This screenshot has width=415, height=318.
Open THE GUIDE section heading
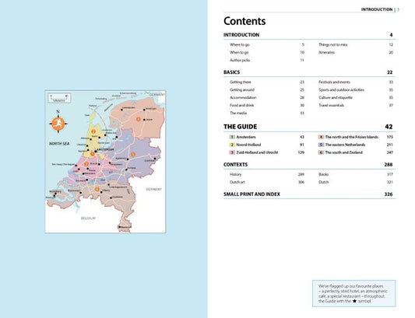click(x=240, y=127)
